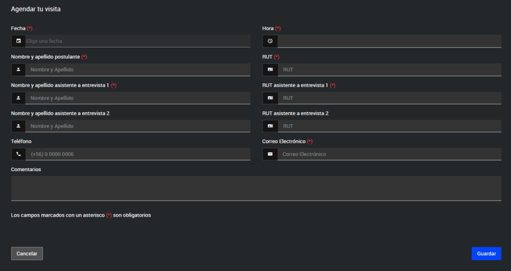511x271 pixels.
Task: Click the phone icon beside Teléfono
Action: coord(18,154)
